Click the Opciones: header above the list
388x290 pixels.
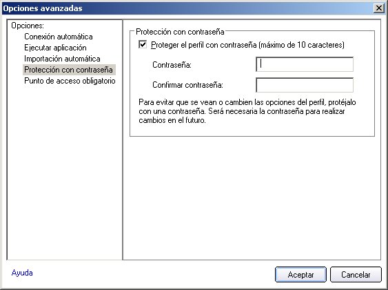pos(28,26)
